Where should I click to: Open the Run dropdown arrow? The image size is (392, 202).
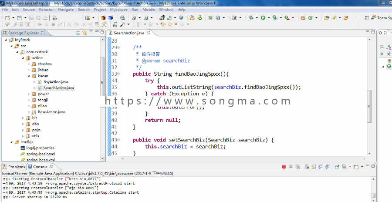(269, 18)
